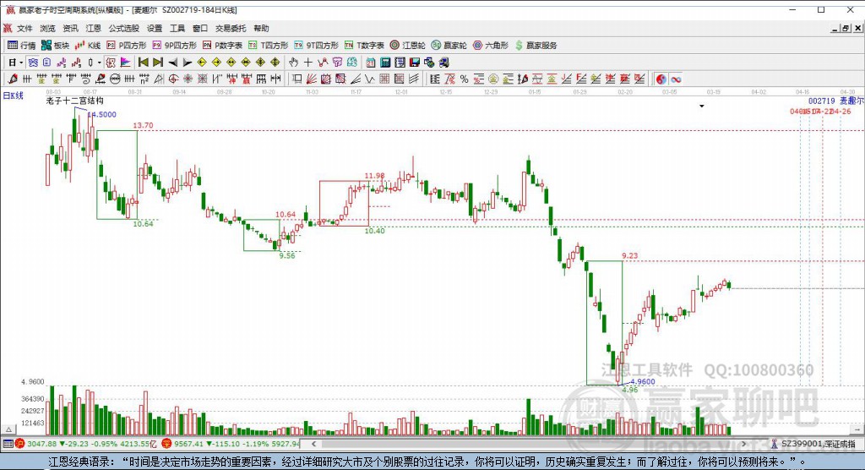This screenshot has height=470, width=865.
Task: Click yellow diamond right-arrow icon
Action: tap(217, 63)
